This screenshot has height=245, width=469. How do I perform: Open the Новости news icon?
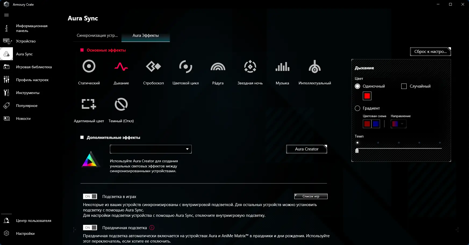(x=6, y=118)
